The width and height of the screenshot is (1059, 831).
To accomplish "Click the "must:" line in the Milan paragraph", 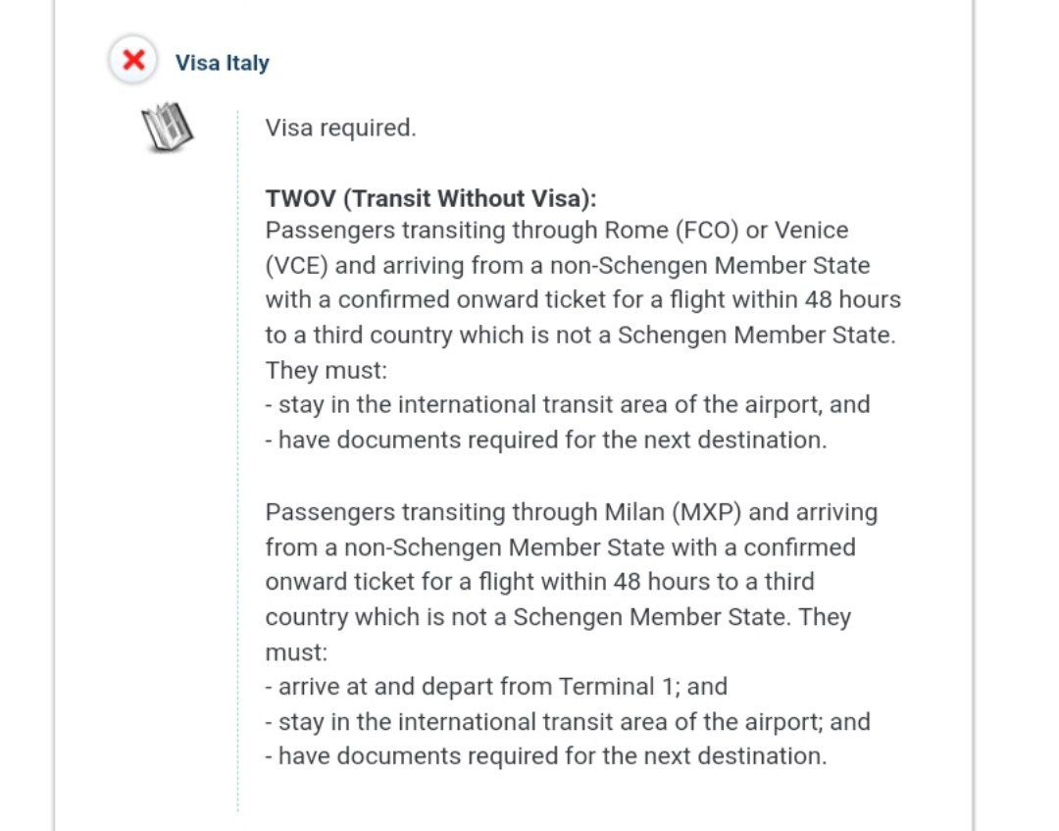I will [295, 651].
